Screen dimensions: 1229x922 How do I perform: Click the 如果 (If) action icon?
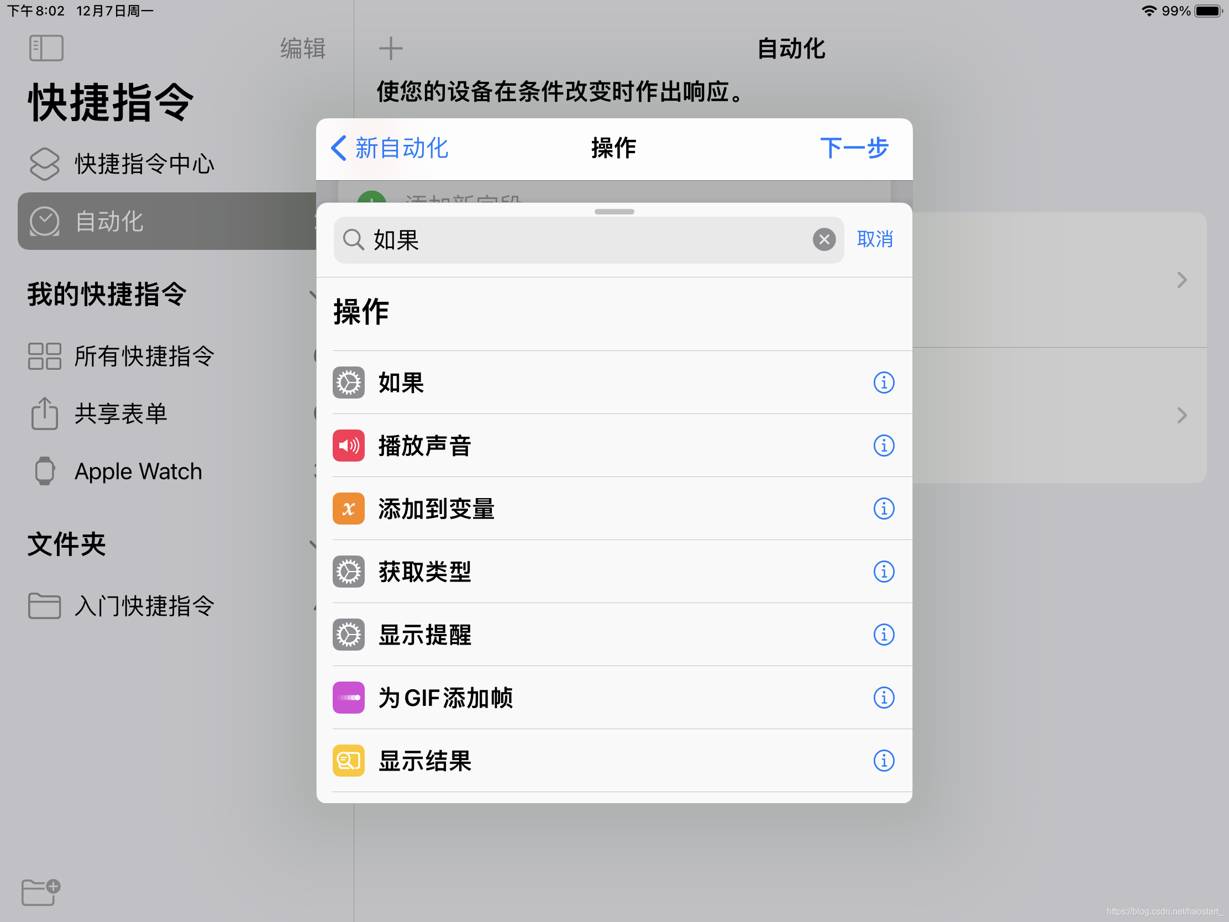350,381
